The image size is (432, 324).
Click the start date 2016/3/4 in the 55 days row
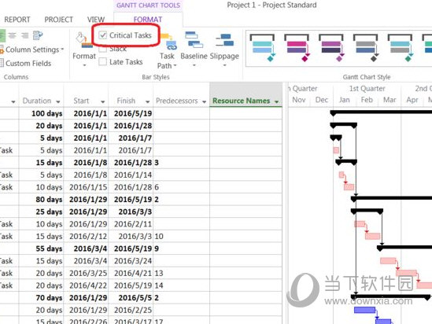click(x=86, y=249)
